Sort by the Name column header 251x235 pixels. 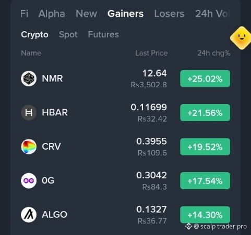31,53
